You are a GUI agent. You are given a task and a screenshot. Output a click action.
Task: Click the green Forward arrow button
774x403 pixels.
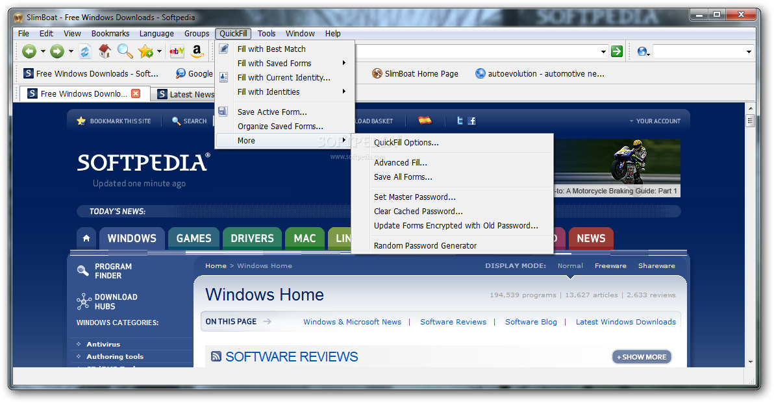[57, 51]
